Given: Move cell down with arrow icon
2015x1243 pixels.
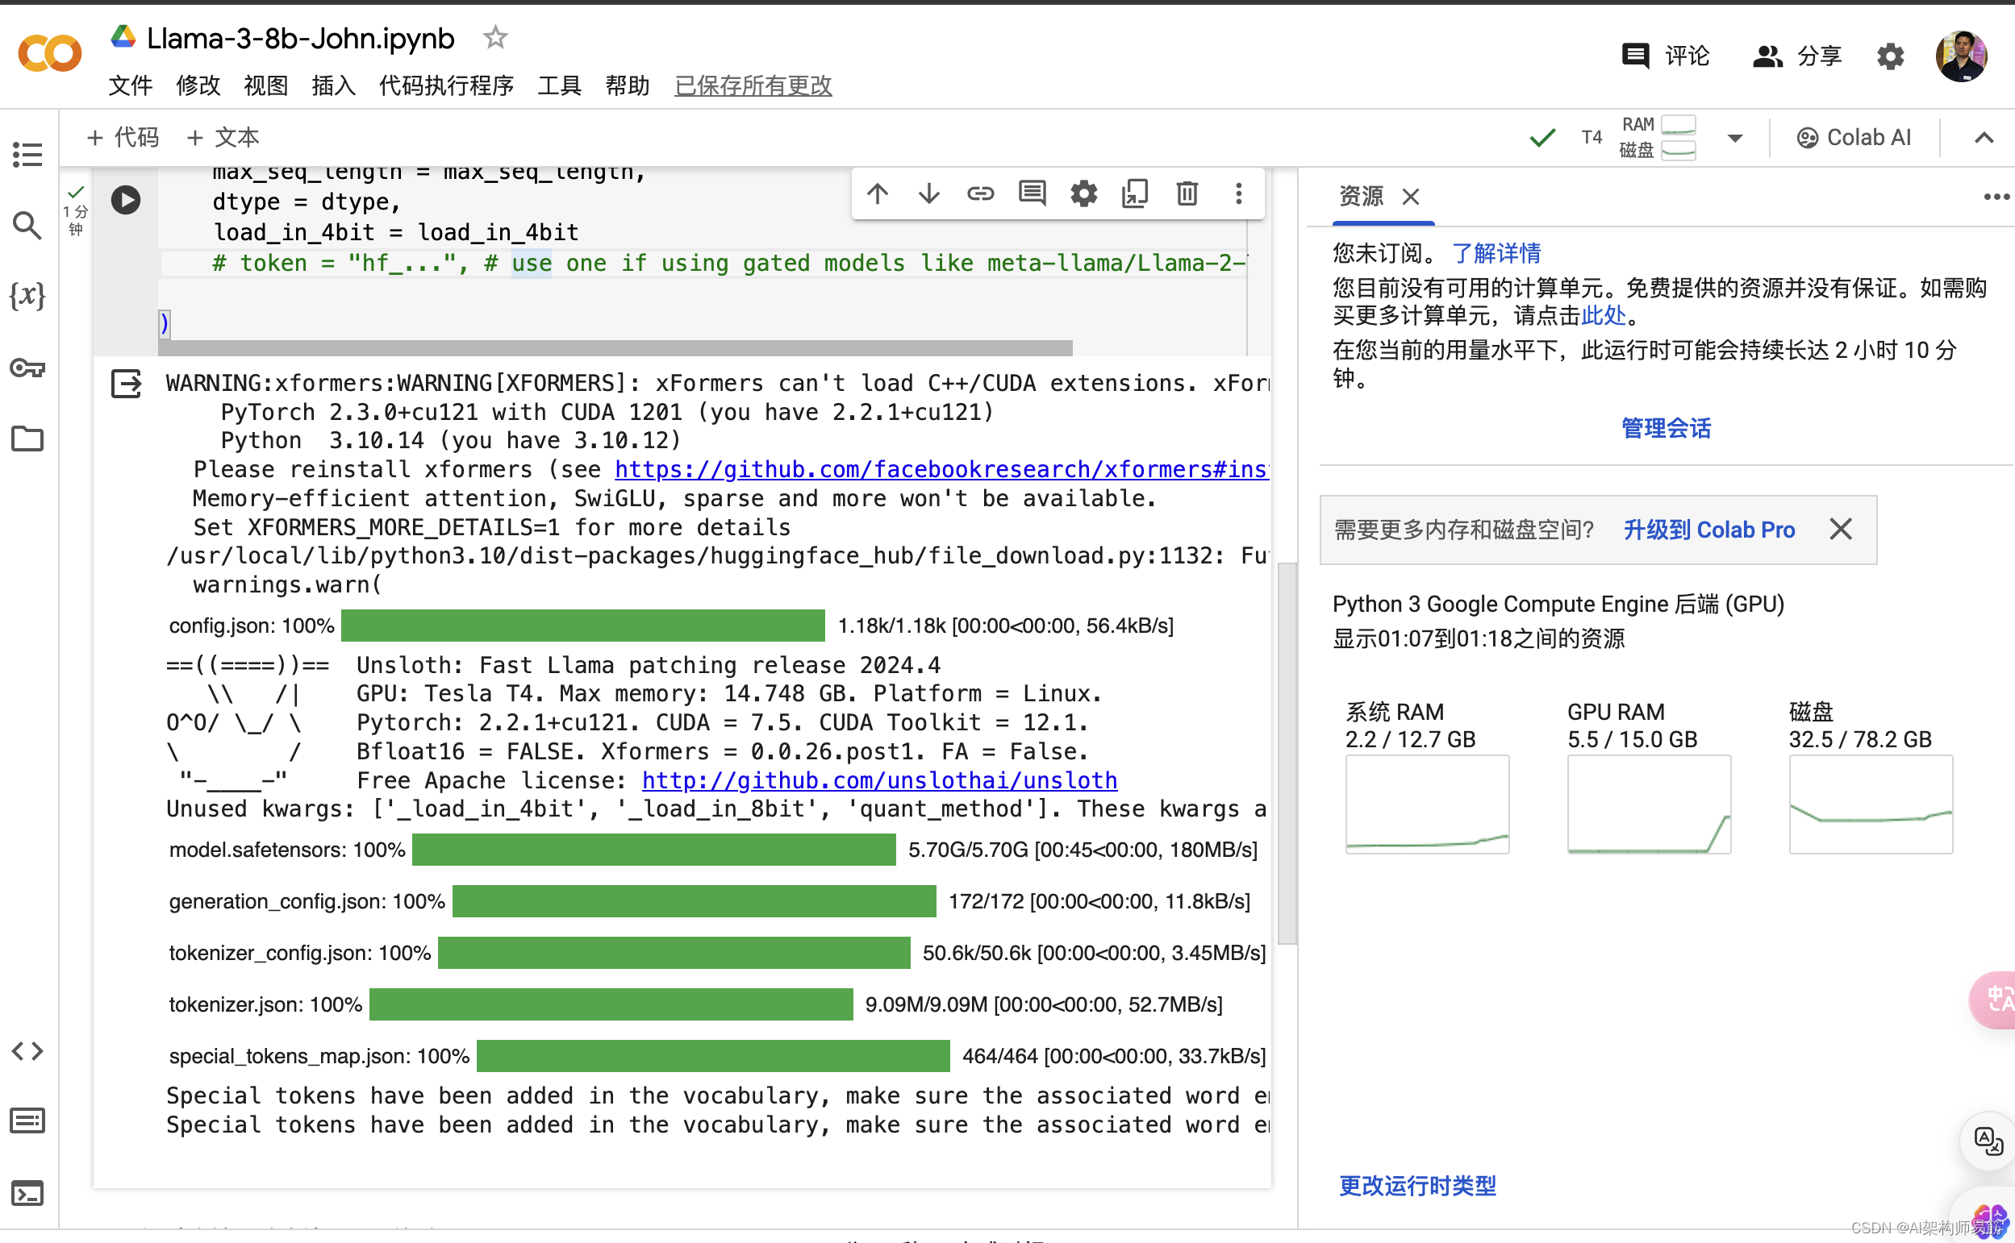Looking at the screenshot, I should point(929,194).
